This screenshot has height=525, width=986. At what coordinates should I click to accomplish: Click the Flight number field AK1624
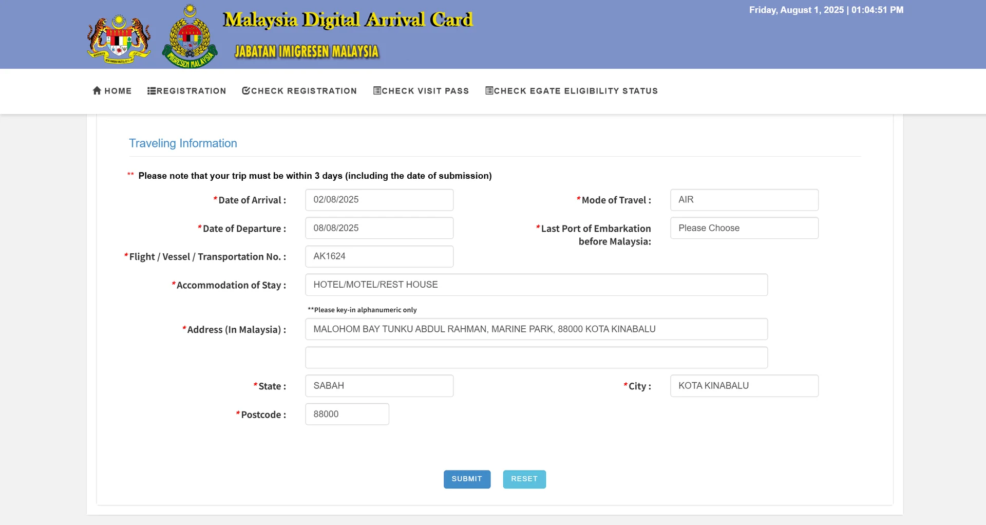point(379,256)
